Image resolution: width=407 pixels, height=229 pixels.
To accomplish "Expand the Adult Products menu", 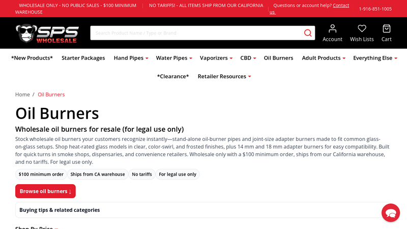I will (x=324, y=58).
